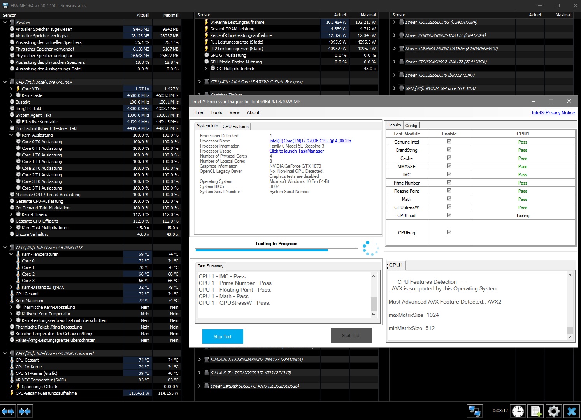Open the View menu
The image size is (581, 420).
point(235,112)
